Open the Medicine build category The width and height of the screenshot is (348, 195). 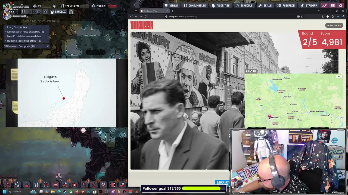click(x=74, y=185)
